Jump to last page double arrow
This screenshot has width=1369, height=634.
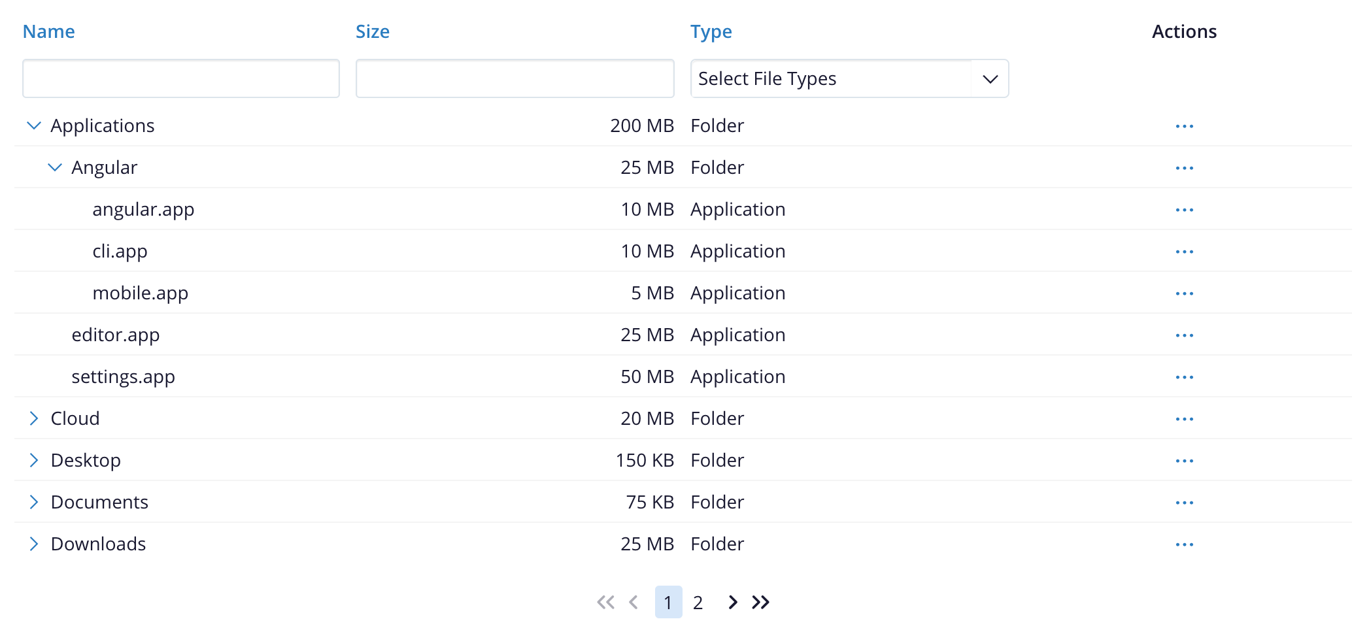pyautogui.click(x=760, y=602)
